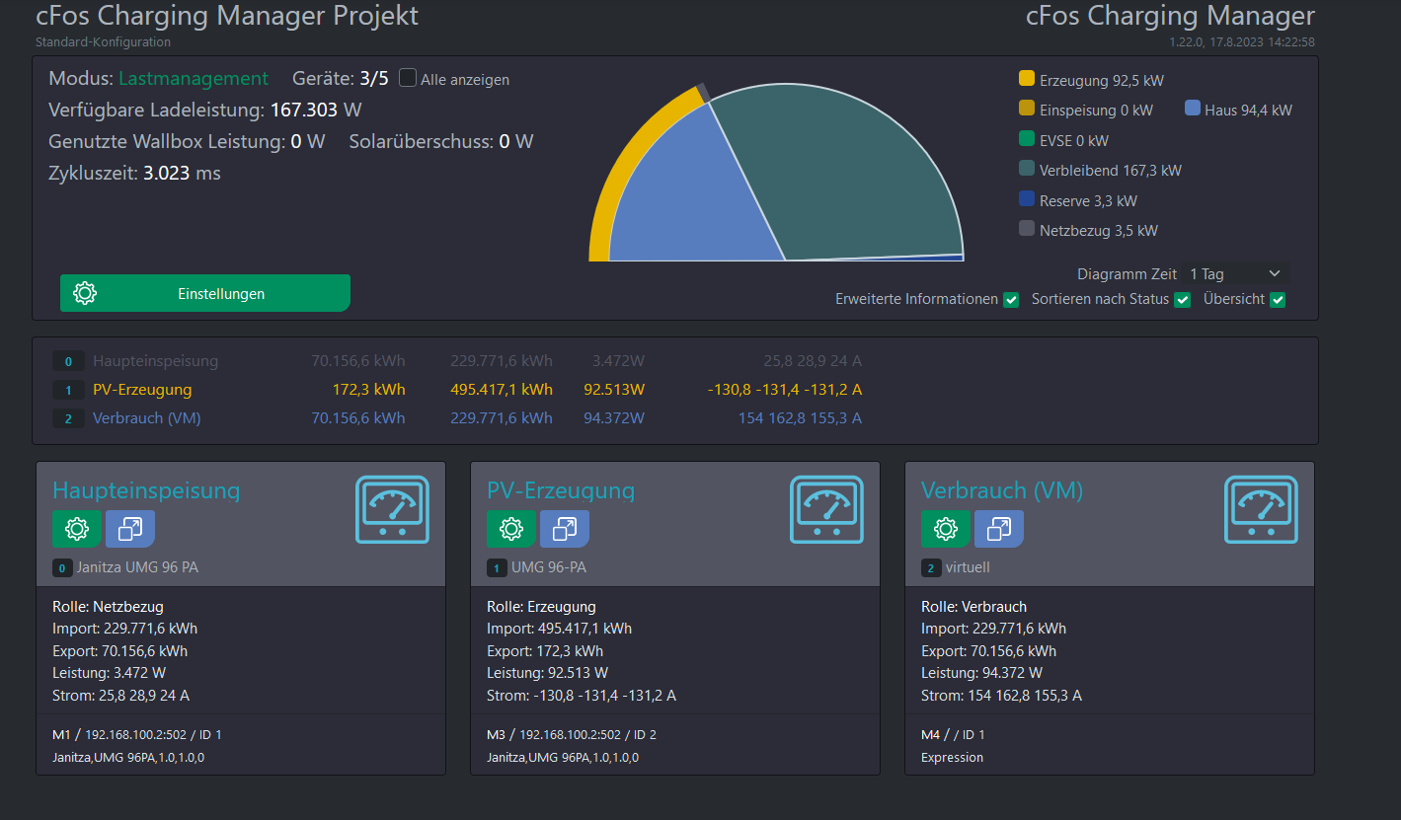
Task: Toggle the Übersicht checkbox
Action: click(1278, 300)
